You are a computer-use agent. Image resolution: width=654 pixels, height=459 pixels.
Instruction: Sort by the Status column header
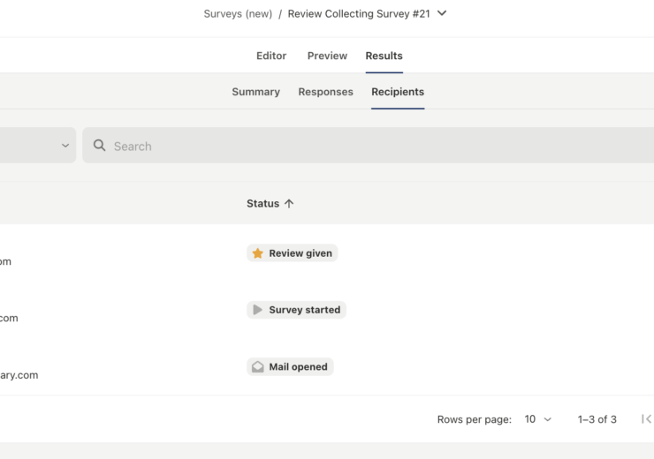click(262, 203)
